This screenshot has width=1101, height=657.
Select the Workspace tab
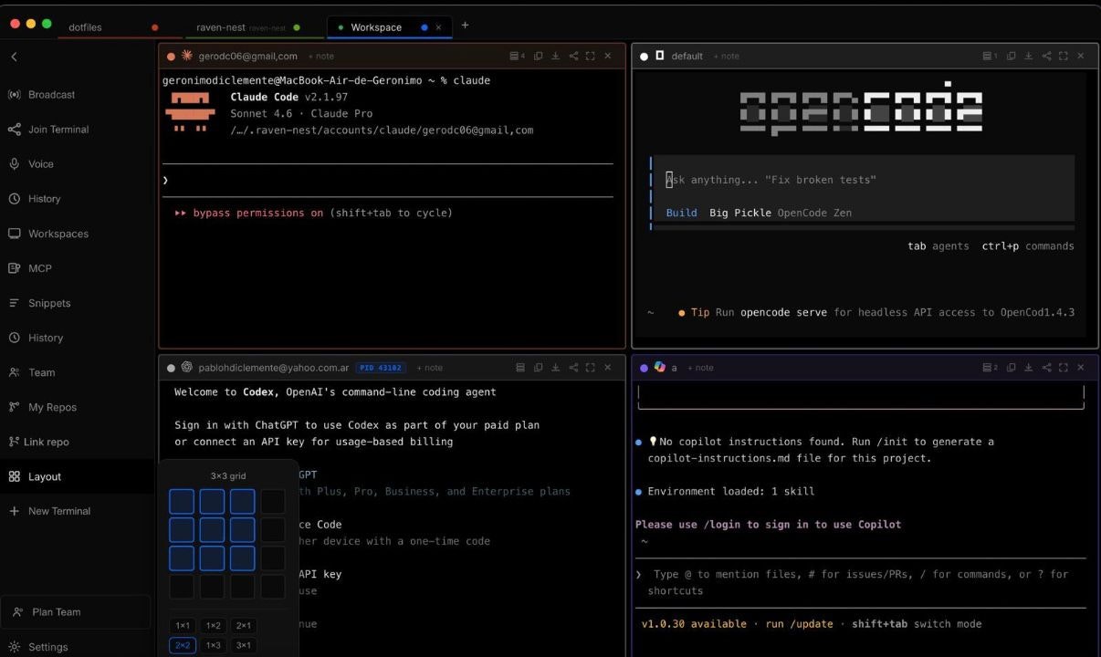pyautogui.click(x=376, y=27)
